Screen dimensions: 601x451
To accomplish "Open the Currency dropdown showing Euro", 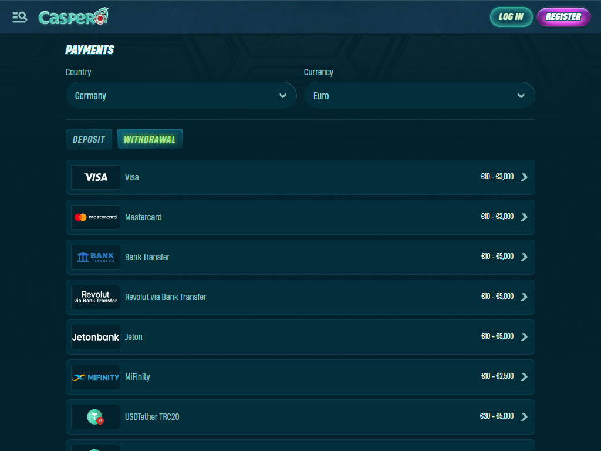I will pyautogui.click(x=419, y=96).
